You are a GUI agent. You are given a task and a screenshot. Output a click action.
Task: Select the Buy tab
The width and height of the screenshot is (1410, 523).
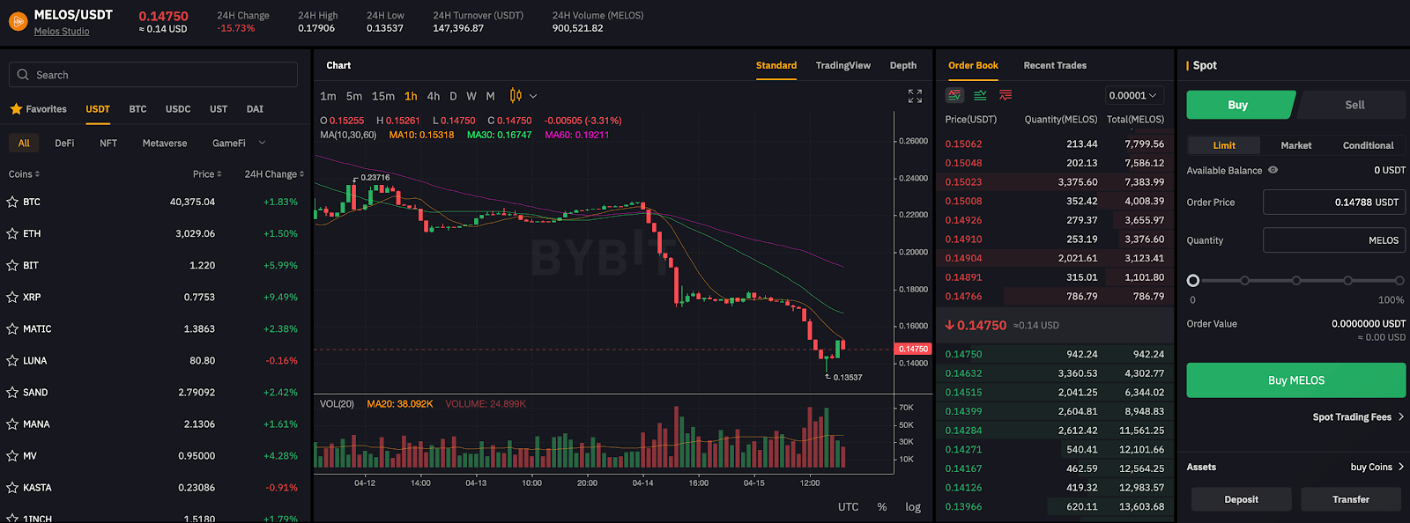(x=1238, y=105)
